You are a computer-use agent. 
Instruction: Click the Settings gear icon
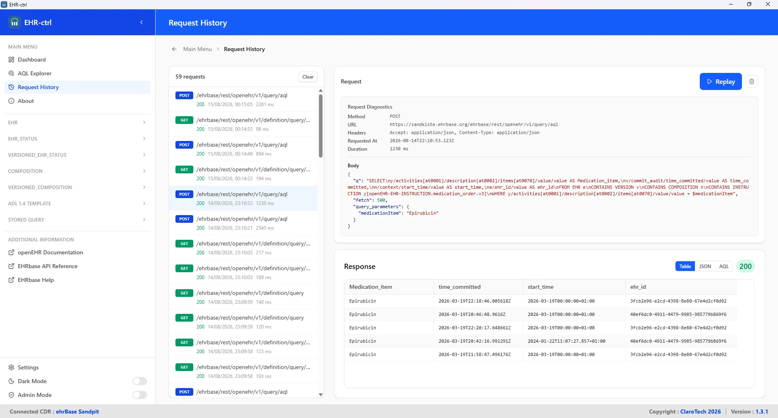click(11, 367)
